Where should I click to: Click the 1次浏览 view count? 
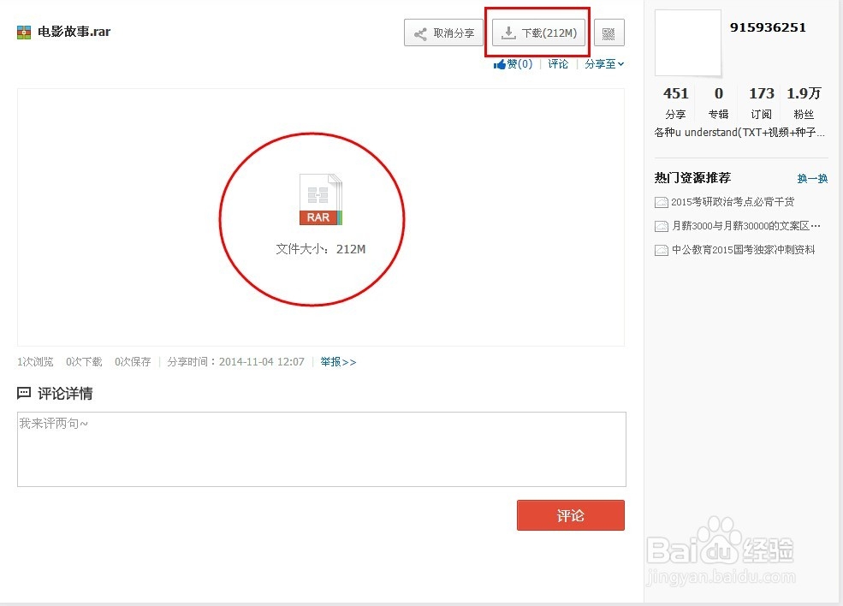pyautogui.click(x=35, y=362)
